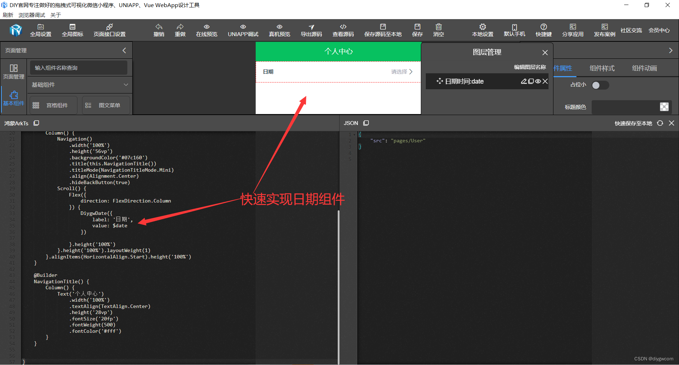Click 分享应用 share app

(573, 30)
